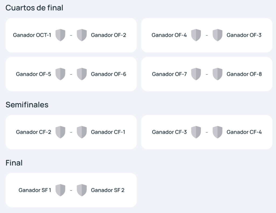Select the Ganador CF-3 team name
Viewport: 276px width, 213px height.
[169, 132]
